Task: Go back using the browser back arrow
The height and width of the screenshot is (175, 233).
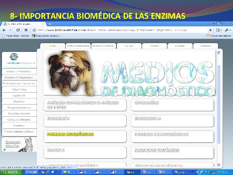Action: point(4,30)
